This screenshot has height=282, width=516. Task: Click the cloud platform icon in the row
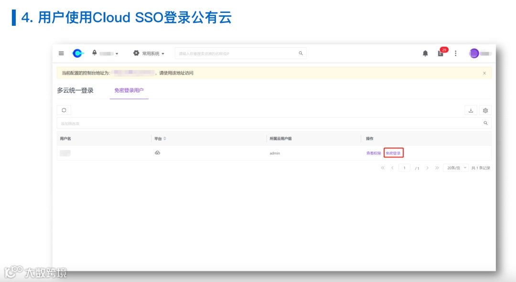[157, 153]
